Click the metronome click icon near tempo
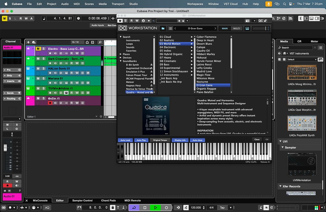The width and height of the screenshot is (326, 212). pos(186,208)
